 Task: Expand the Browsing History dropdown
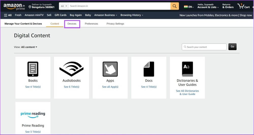click(132, 15)
